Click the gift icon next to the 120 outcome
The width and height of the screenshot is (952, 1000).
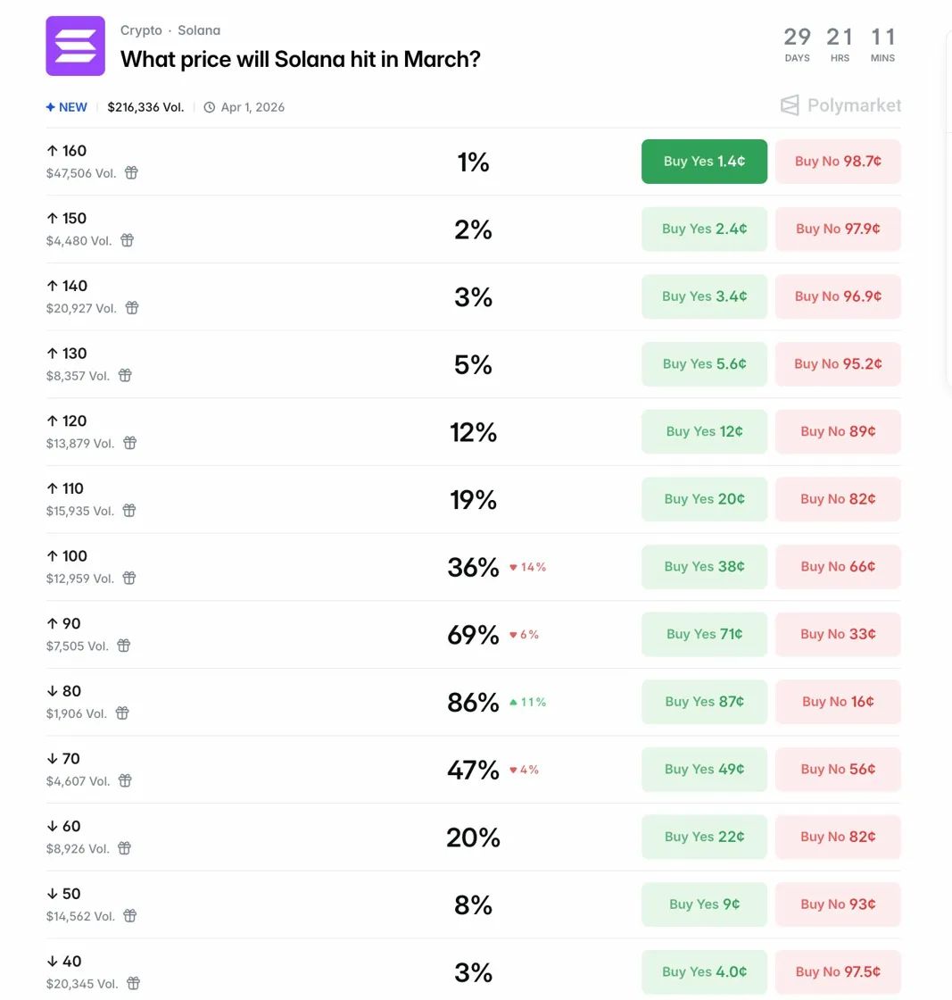[129, 443]
